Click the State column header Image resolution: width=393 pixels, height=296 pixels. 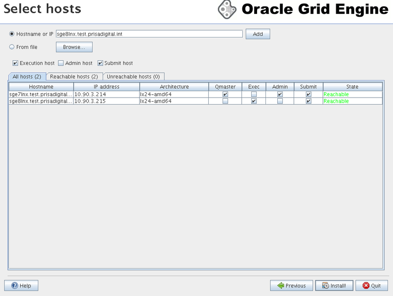pos(353,87)
